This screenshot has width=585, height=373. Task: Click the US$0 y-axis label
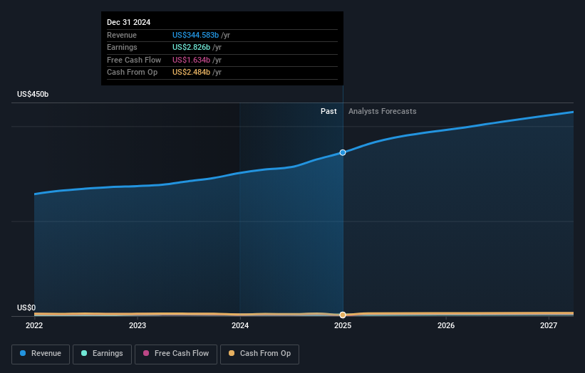coord(26,308)
